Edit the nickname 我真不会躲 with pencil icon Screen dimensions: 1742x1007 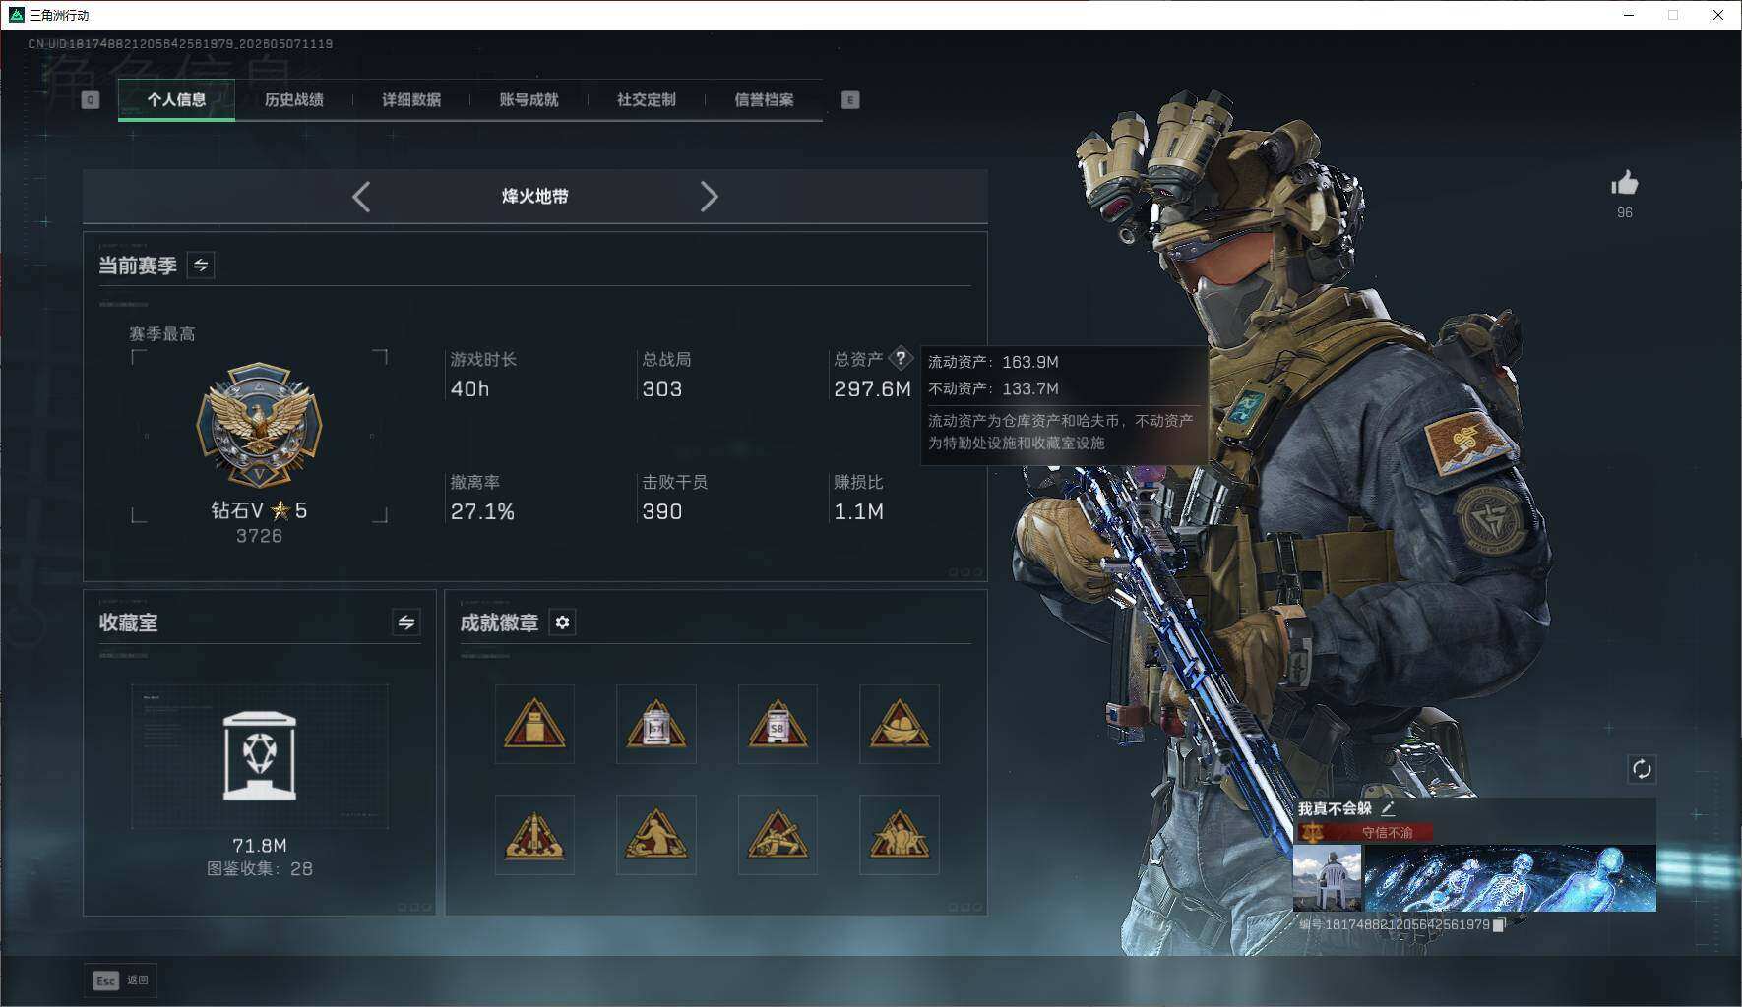(x=1388, y=808)
